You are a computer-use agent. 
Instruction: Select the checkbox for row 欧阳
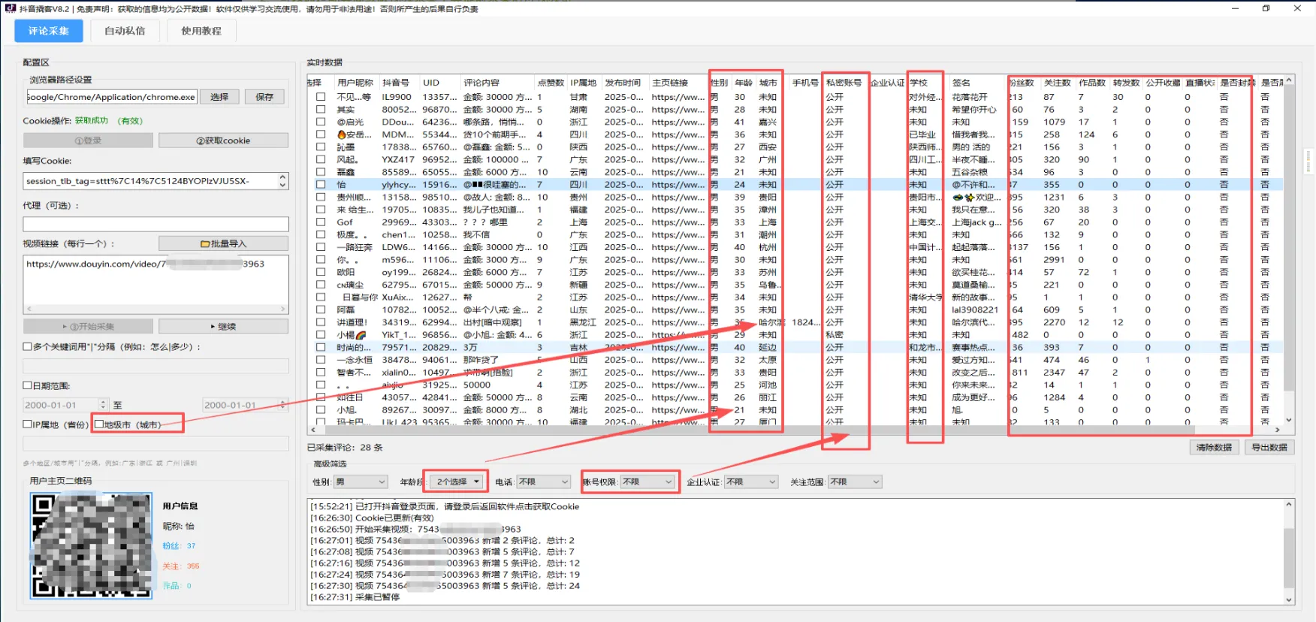[x=321, y=272]
